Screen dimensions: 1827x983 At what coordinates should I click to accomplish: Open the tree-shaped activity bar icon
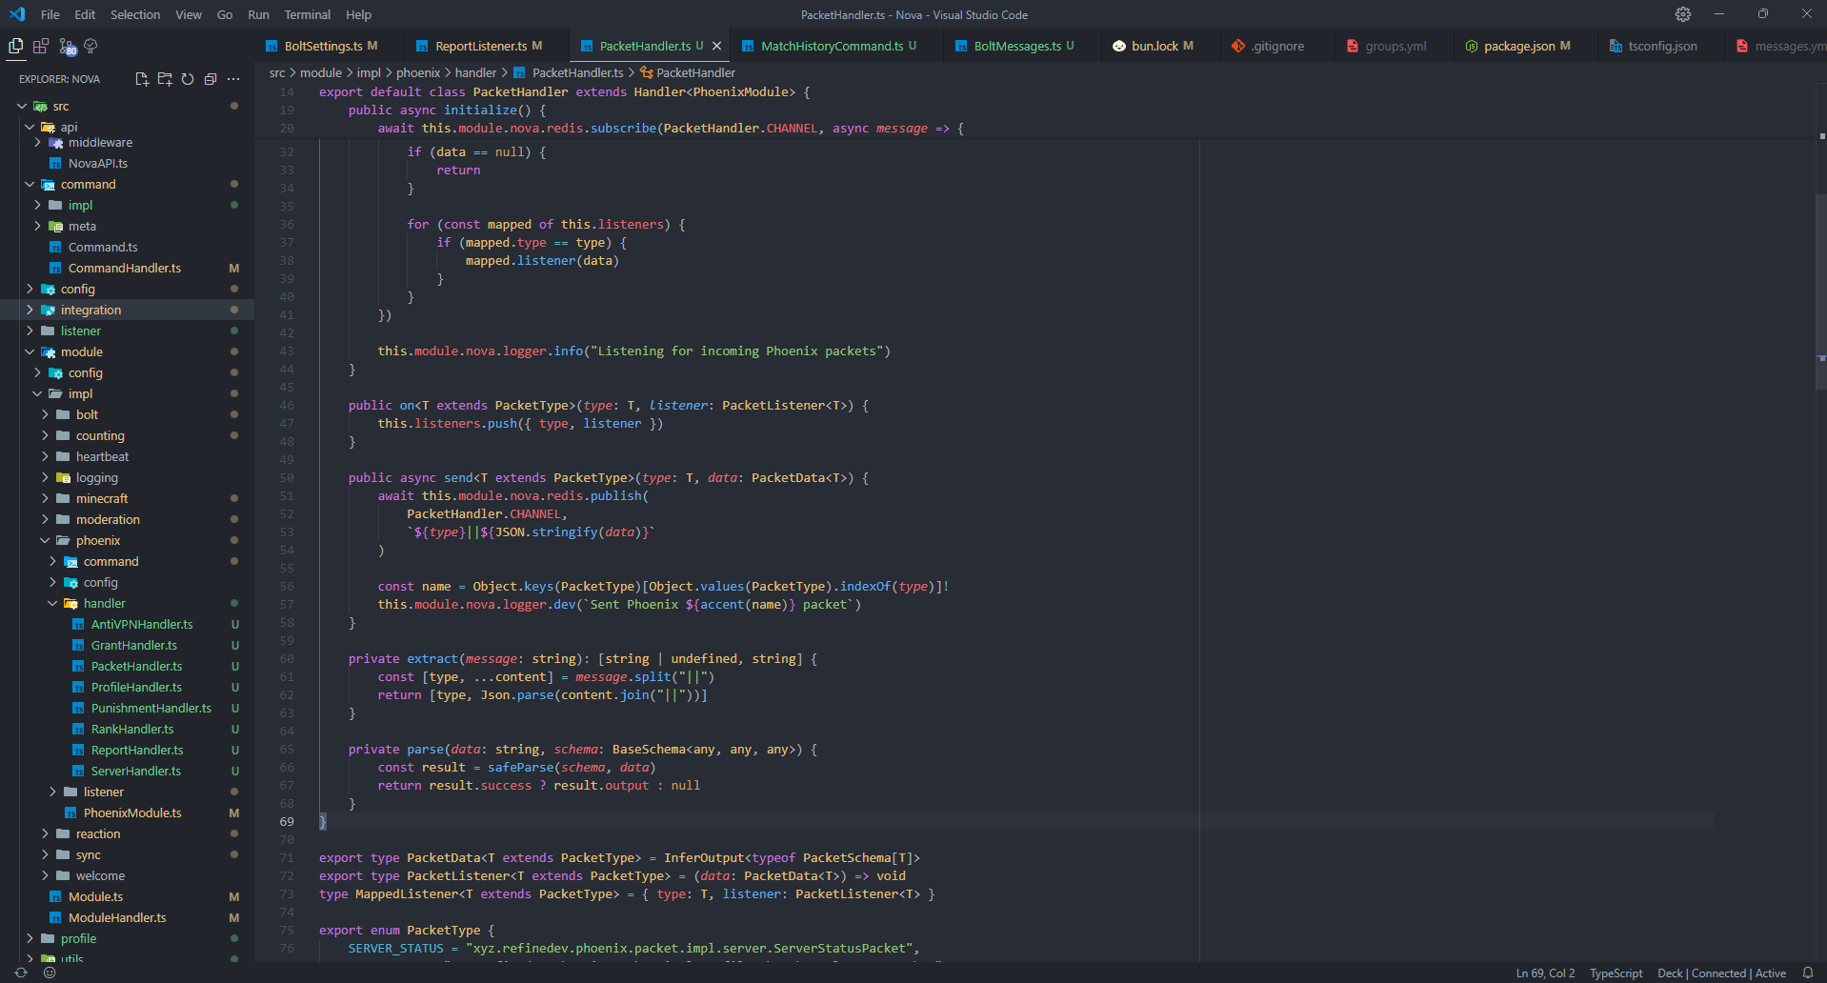(91, 46)
